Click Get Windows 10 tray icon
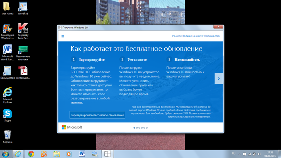281x158 pixels. click(244, 154)
